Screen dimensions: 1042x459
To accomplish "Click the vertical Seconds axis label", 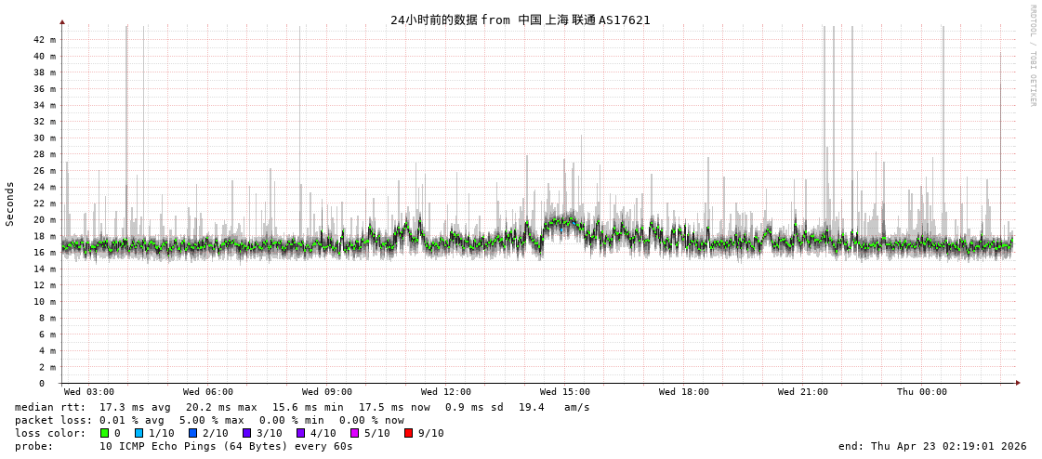I will [x=10, y=203].
